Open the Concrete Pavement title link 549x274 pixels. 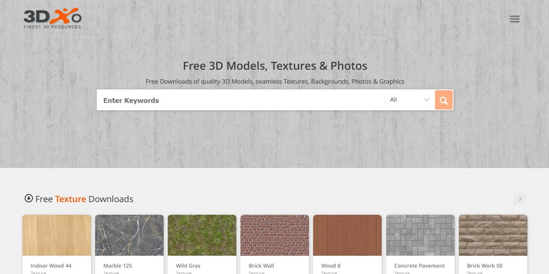(x=420, y=266)
